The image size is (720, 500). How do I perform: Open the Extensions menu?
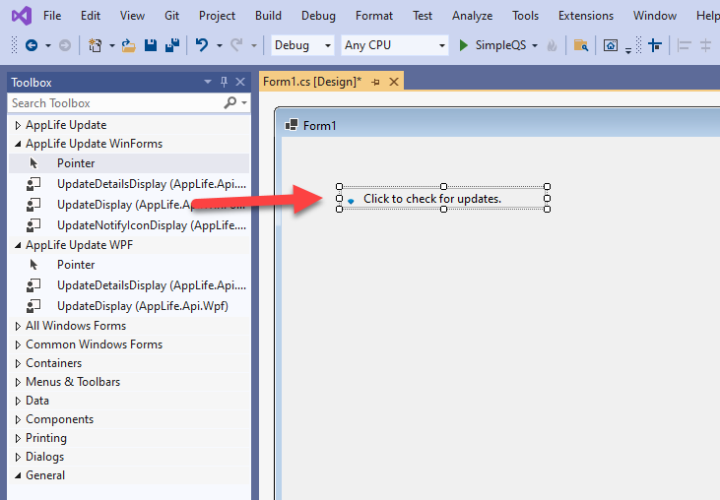pos(586,16)
